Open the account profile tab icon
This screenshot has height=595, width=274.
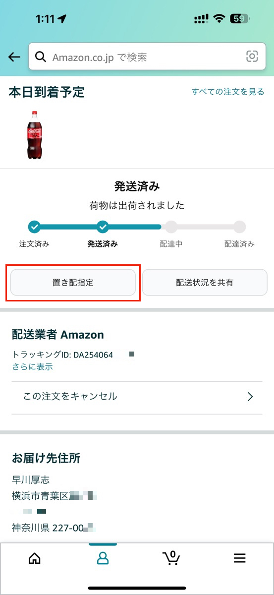(x=103, y=558)
